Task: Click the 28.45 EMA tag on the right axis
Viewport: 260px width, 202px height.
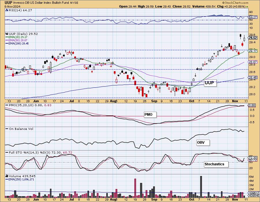Action: tap(253, 77)
